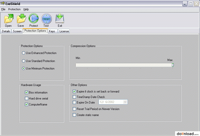Open the expiry date dropdown arrow
This screenshot has width=200, height=136.
pyautogui.click(x=125, y=102)
